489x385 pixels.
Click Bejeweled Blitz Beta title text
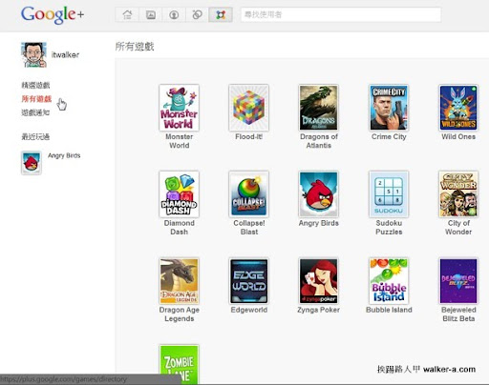click(458, 314)
